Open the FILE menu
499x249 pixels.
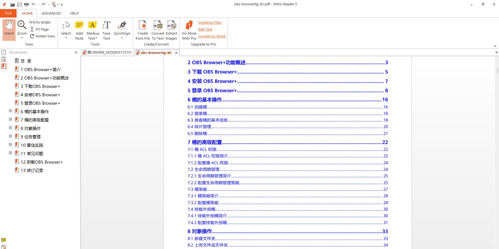(x=8, y=13)
